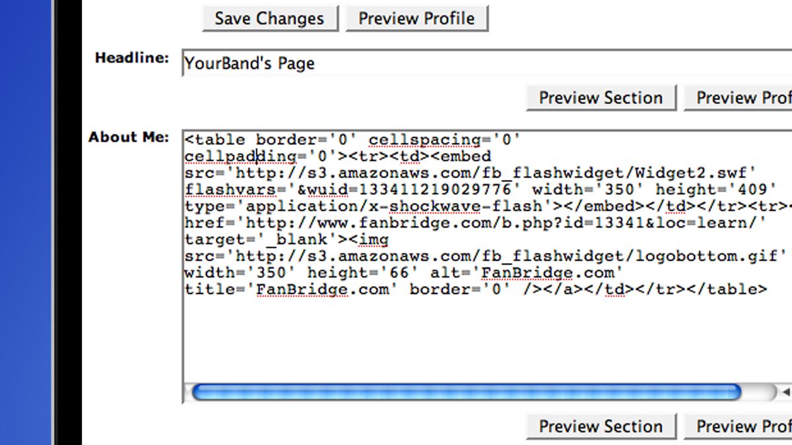Click the Preview Profile button beside Save Changes

416,18
